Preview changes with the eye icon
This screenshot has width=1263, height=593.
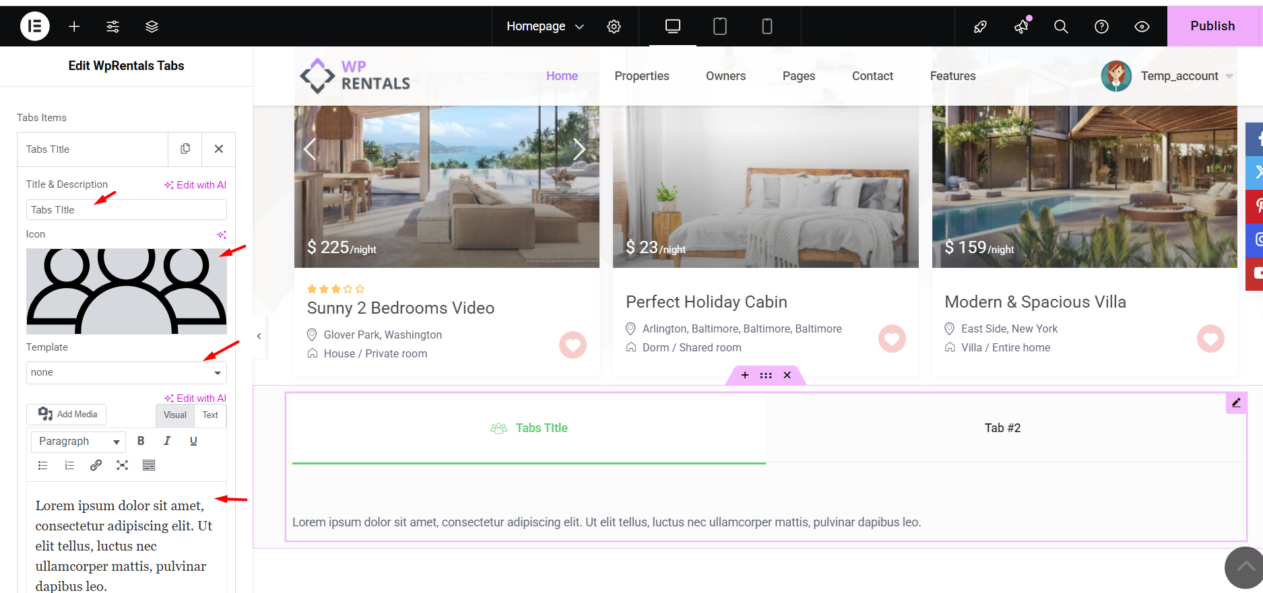1142,26
